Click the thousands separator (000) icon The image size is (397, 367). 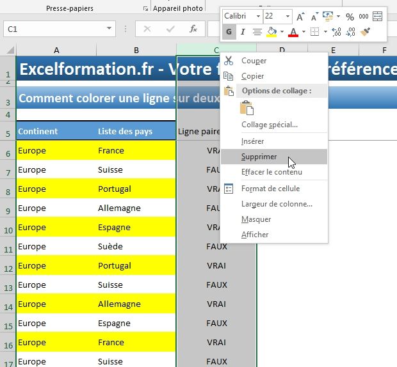[x=363, y=16]
